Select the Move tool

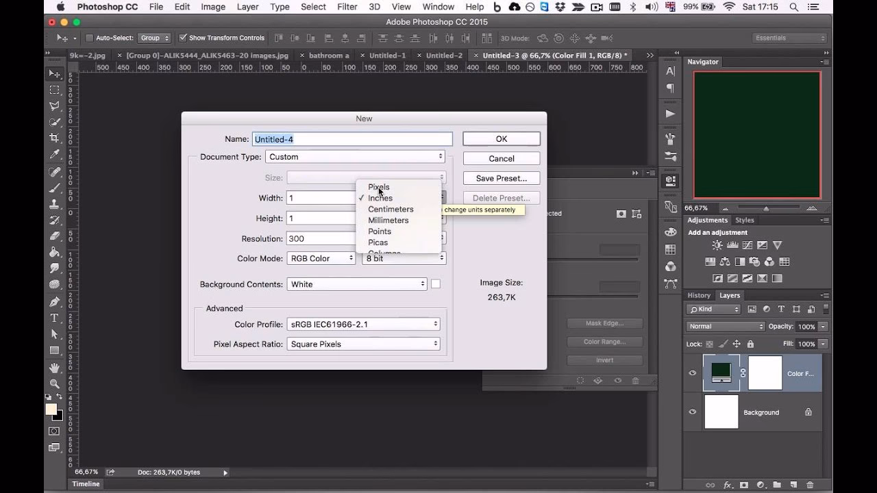pyautogui.click(x=55, y=73)
